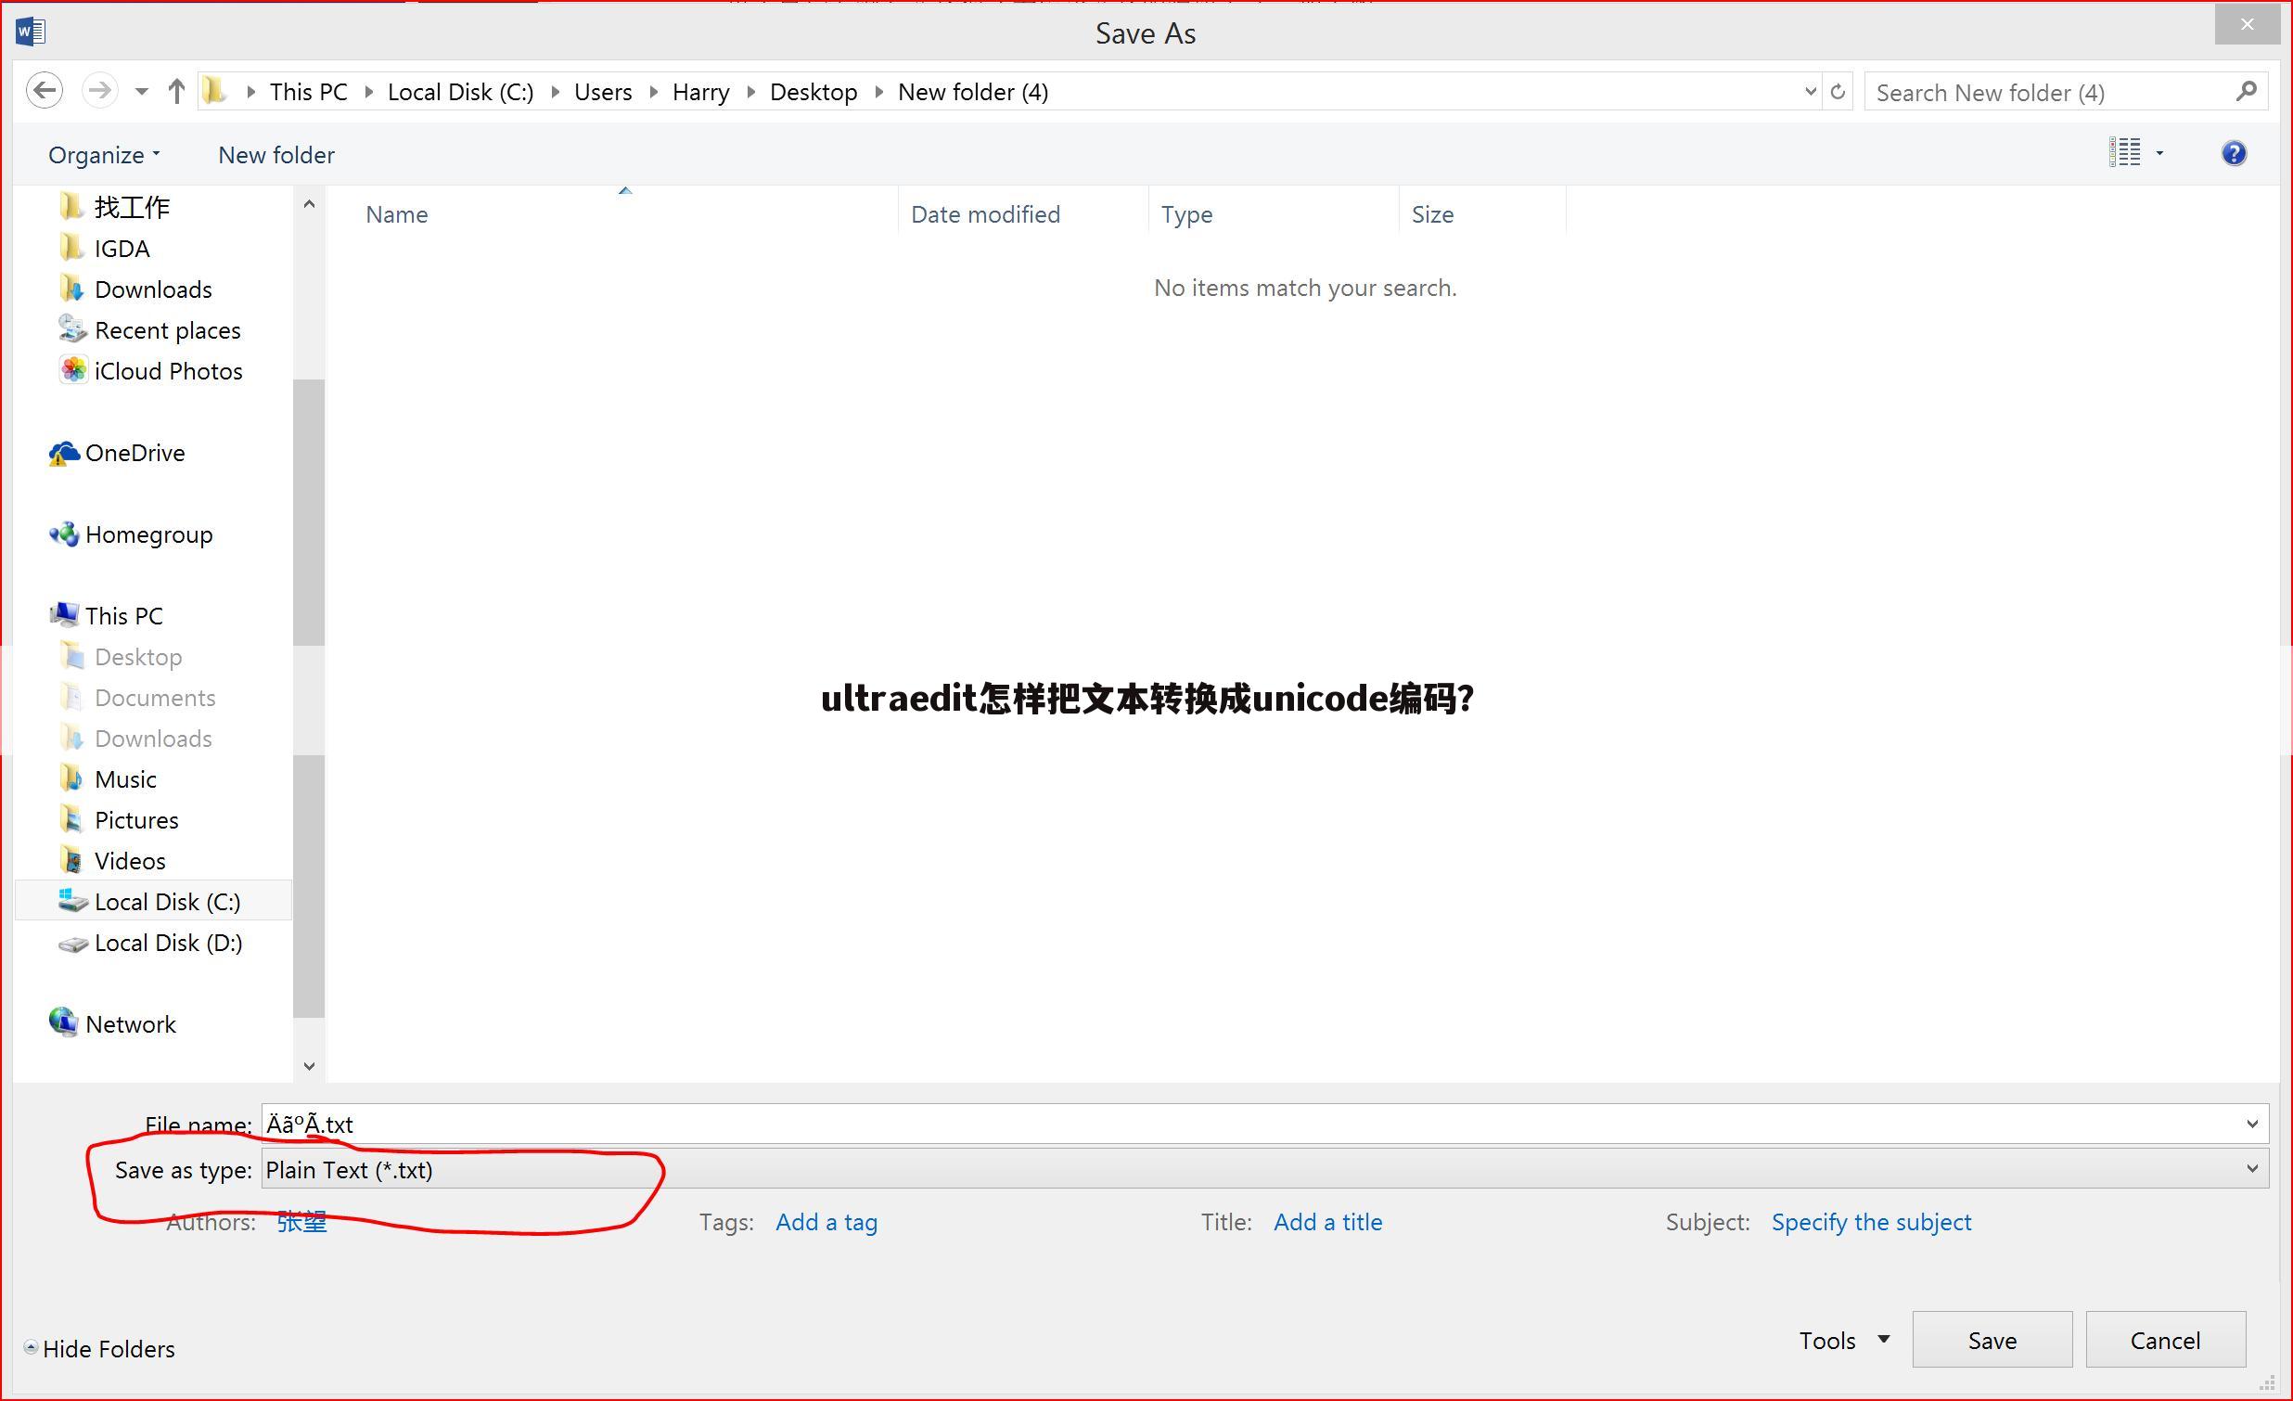The width and height of the screenshot is (2293, 1401).
Task: Refresh the current folder view
Action: tap(1838, 91)
